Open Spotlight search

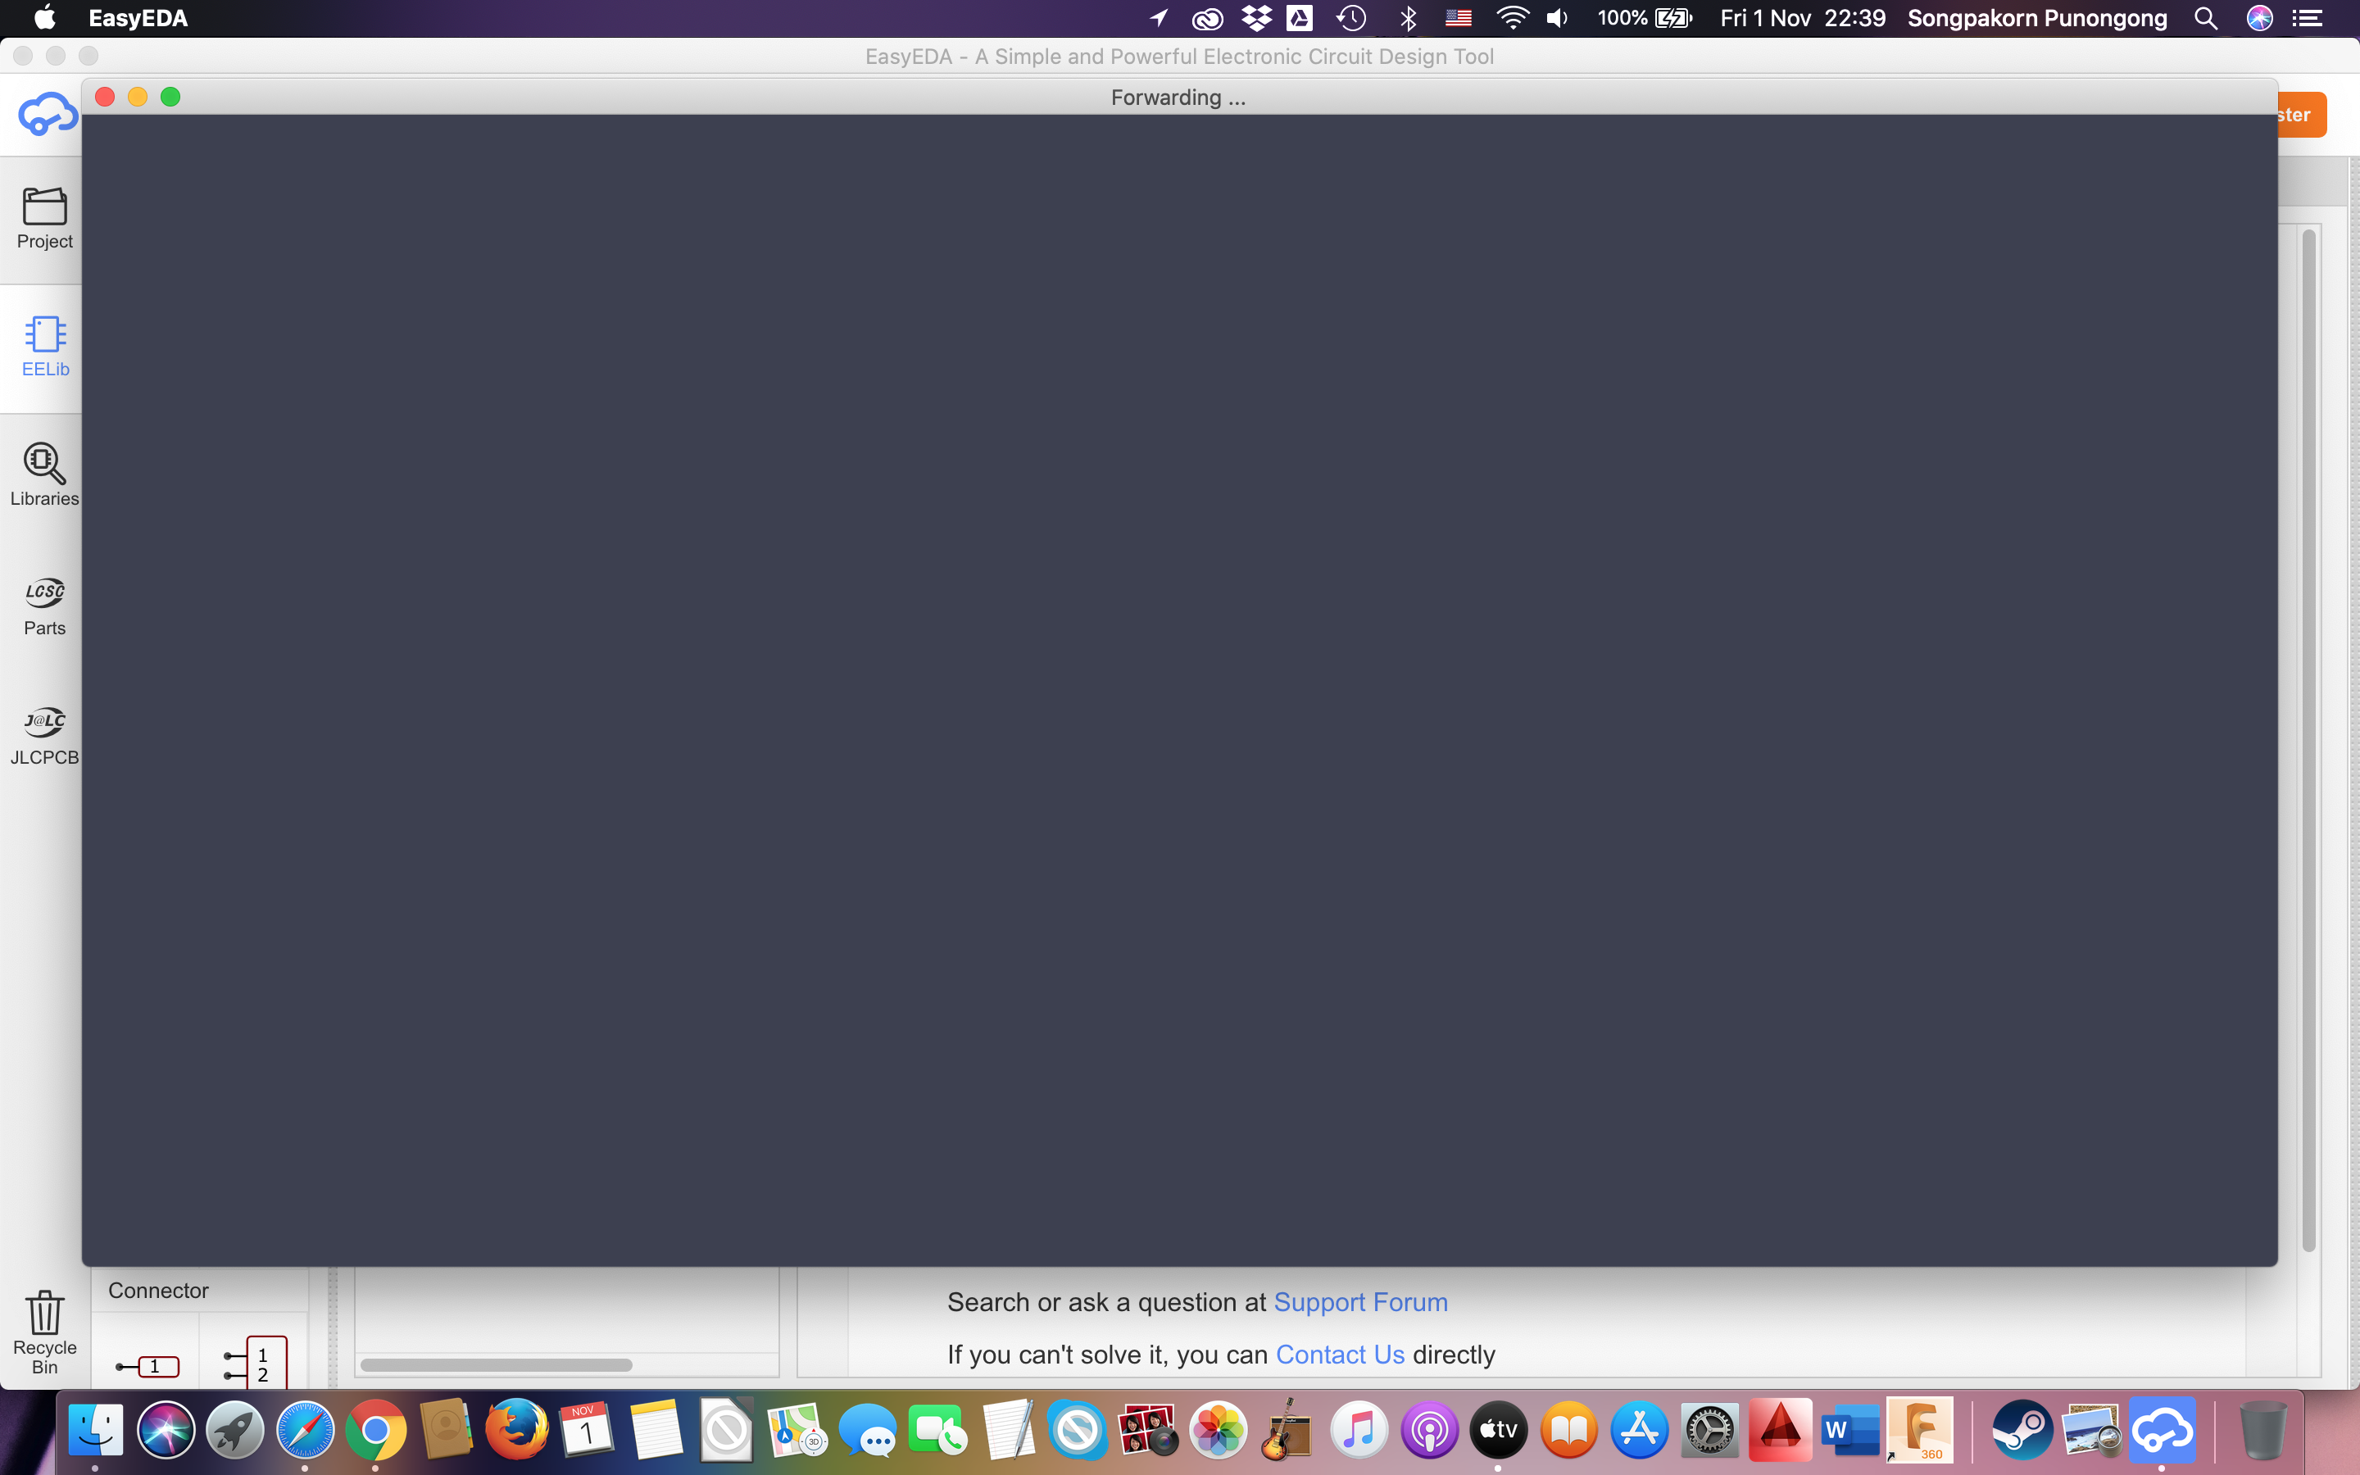pyautogui.click(x=2206, y=17)
